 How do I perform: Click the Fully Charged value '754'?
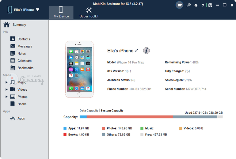tap(187, 71)
